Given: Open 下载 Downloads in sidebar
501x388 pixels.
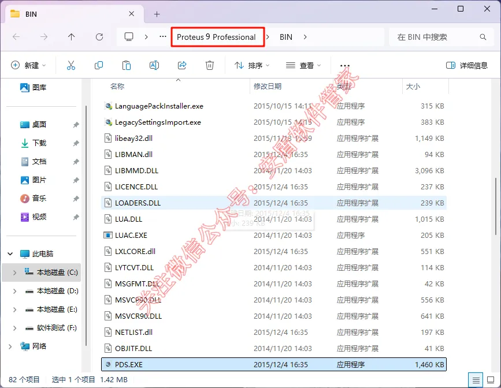Looking at the screenshot, I should tap(33, 143).
